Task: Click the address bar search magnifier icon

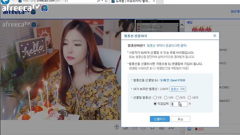Action: pyautogui.click(x=98, y=1)
